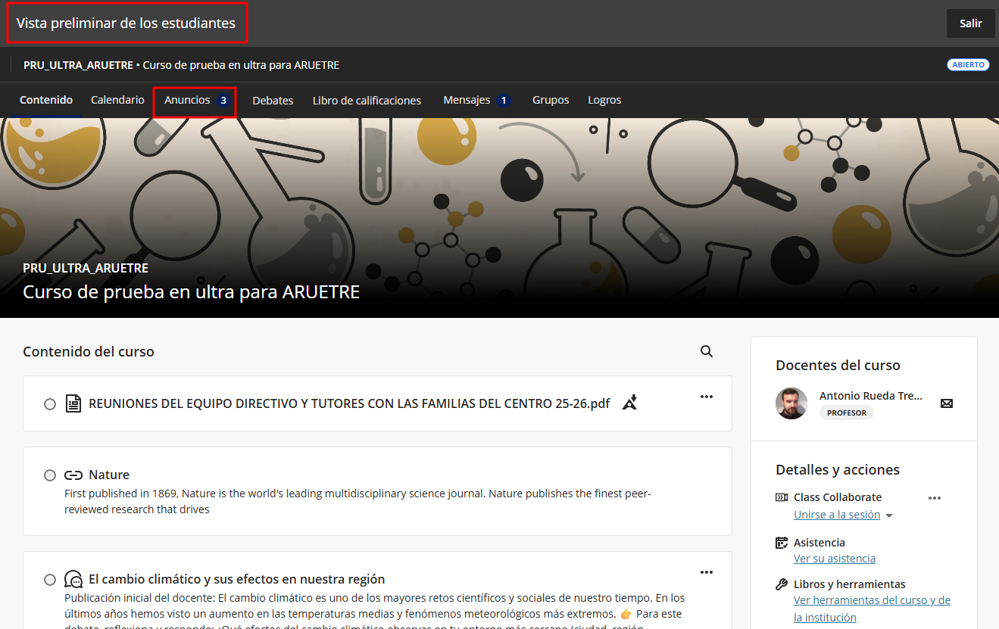Image resolution: width=999 pixels, height=629 pixels.
Task: Open the three-dot menu for the PDF item
Action: pos(706,397)
